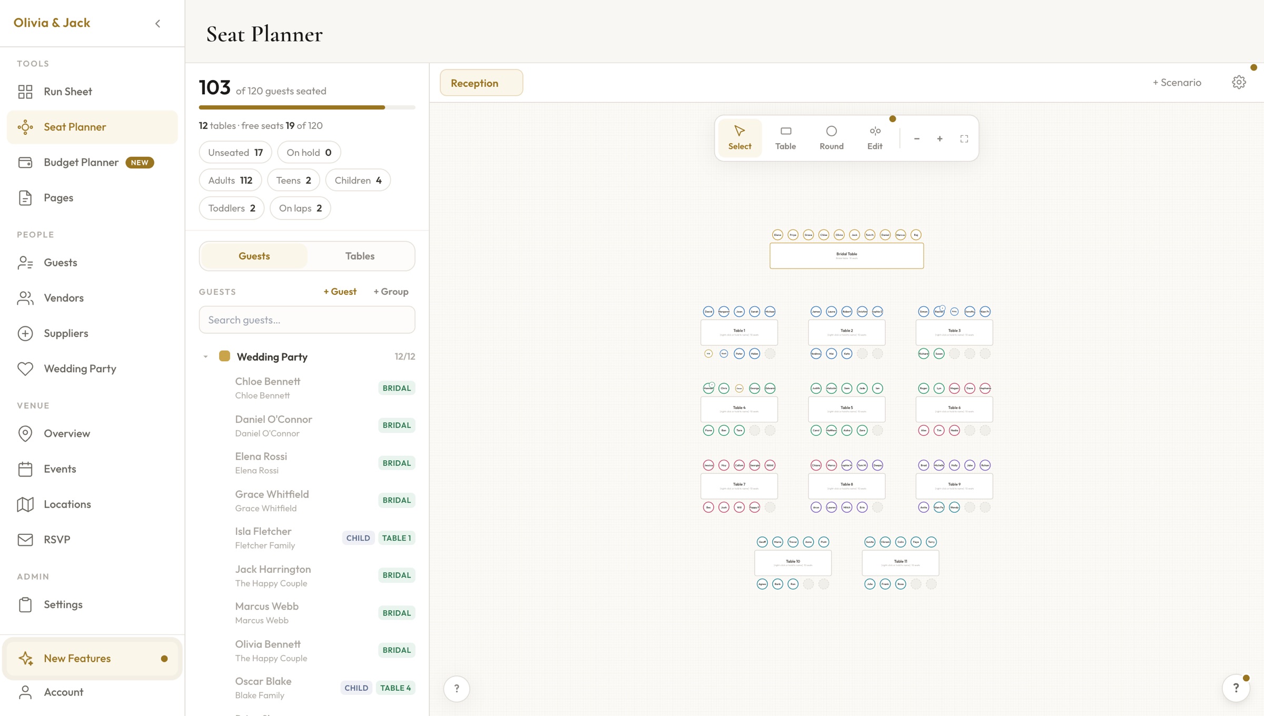The width and height of the screenshot is (1264, 716).
Task: Select guest Marcus Webb
Action: tap(307, 613)
